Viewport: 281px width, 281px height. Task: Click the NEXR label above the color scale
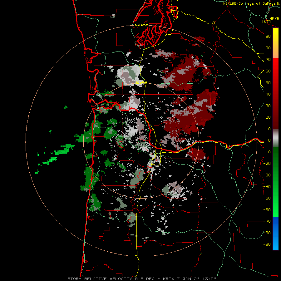click(274, 19)
